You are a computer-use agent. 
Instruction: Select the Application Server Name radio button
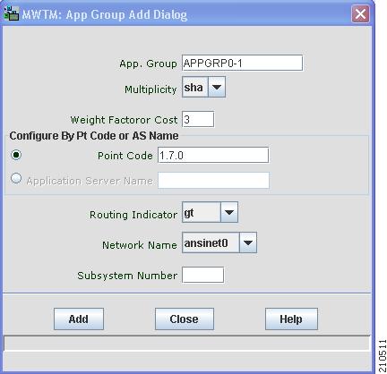click(16, 178)
